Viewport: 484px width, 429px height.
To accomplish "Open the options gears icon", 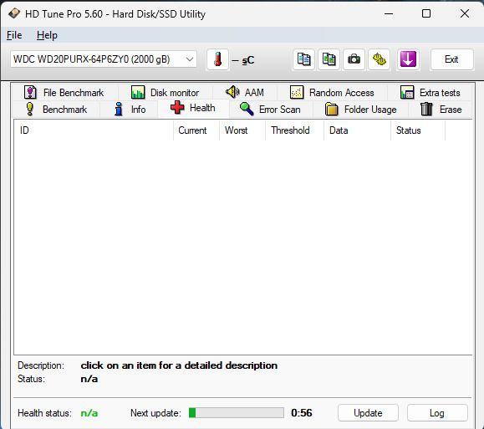I will (379, 59).
